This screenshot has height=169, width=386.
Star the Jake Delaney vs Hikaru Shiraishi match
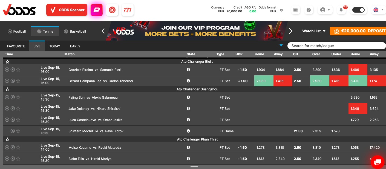tap(18, 108)
